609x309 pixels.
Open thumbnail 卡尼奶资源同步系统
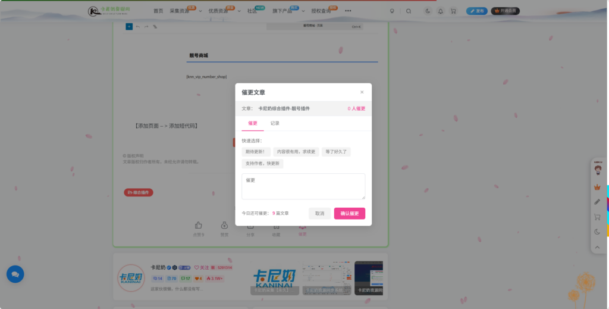pyautogui.click(x=327, y=278)
